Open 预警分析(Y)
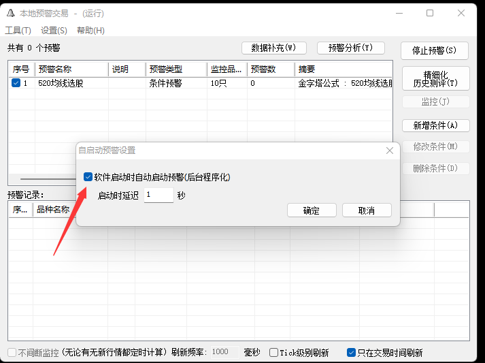The width and height of the screenshot is (485, 363). (351, 48)
